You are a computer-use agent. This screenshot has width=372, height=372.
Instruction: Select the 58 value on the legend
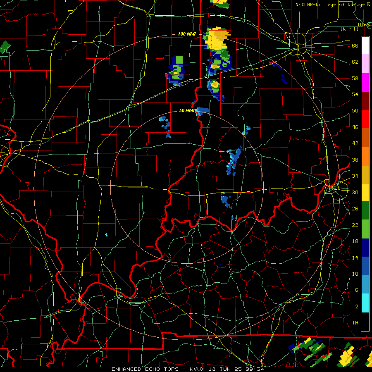355,78
